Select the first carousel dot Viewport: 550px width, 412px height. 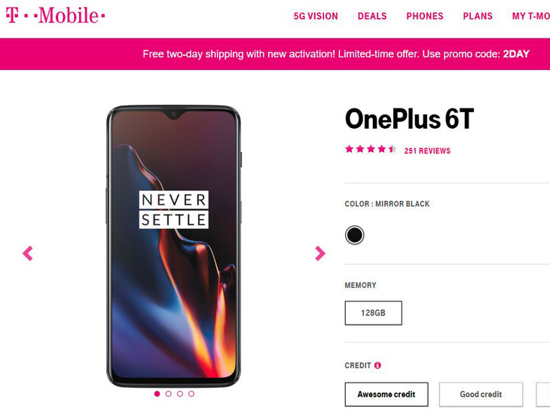point(157,394)
